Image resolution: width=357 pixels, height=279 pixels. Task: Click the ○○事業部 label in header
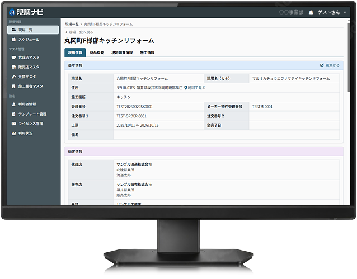[x=291, y=12]
